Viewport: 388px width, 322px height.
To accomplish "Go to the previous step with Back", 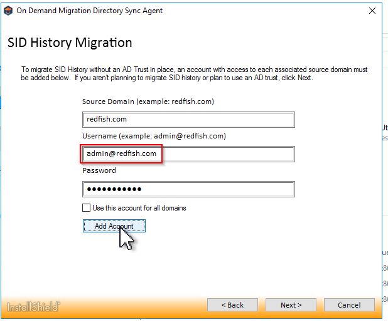I will click(232, 305).
